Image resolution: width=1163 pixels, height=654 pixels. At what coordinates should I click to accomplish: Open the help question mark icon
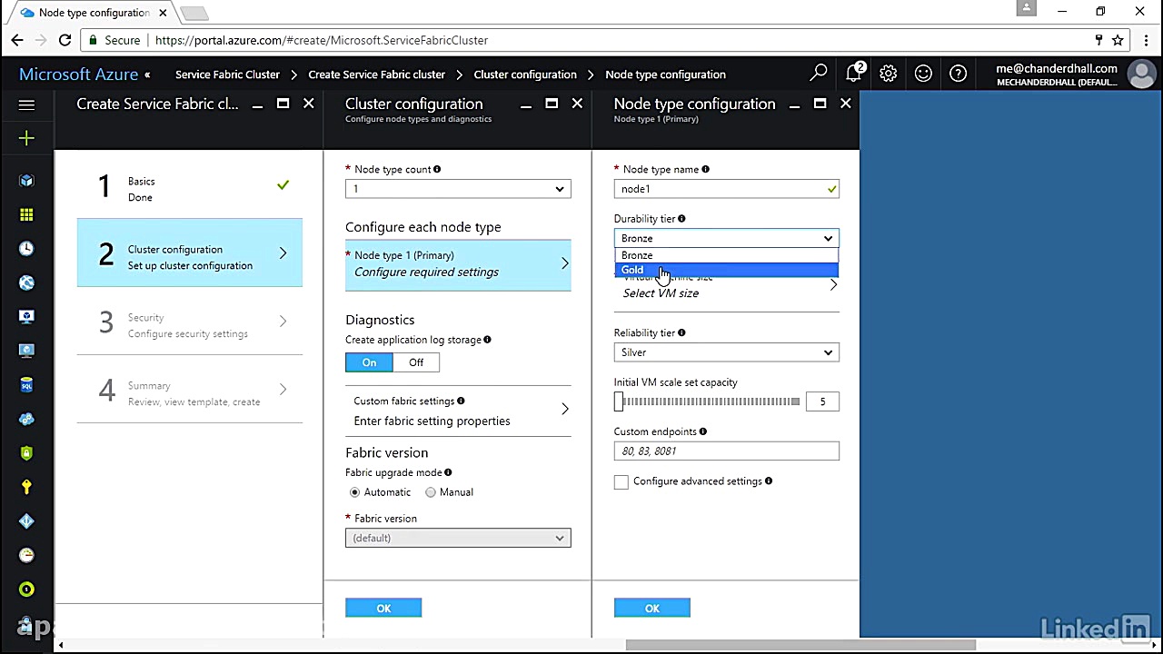[958, 74]
